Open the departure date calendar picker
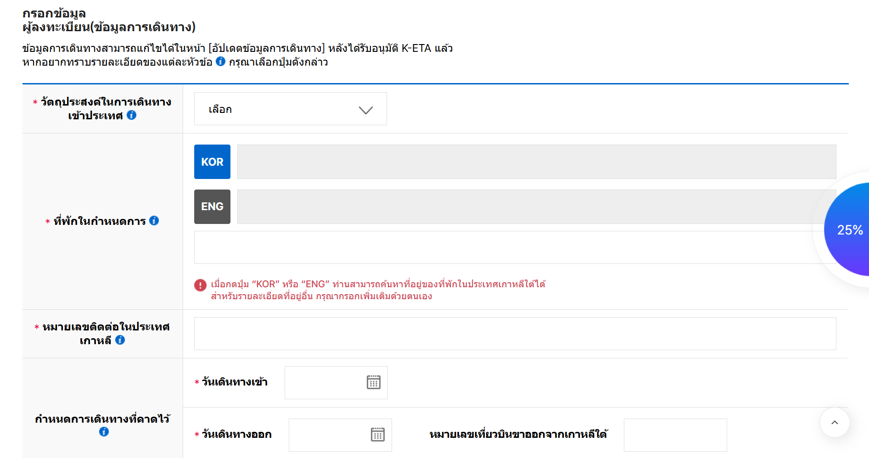The image size is (869, 458). 377,435
